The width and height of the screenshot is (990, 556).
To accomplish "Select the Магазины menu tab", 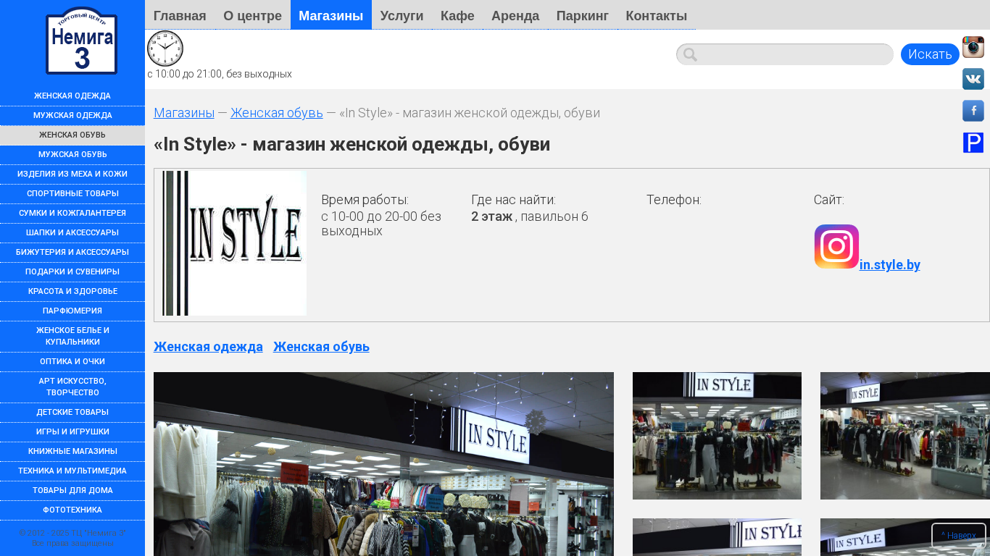I will coord(331,15).
